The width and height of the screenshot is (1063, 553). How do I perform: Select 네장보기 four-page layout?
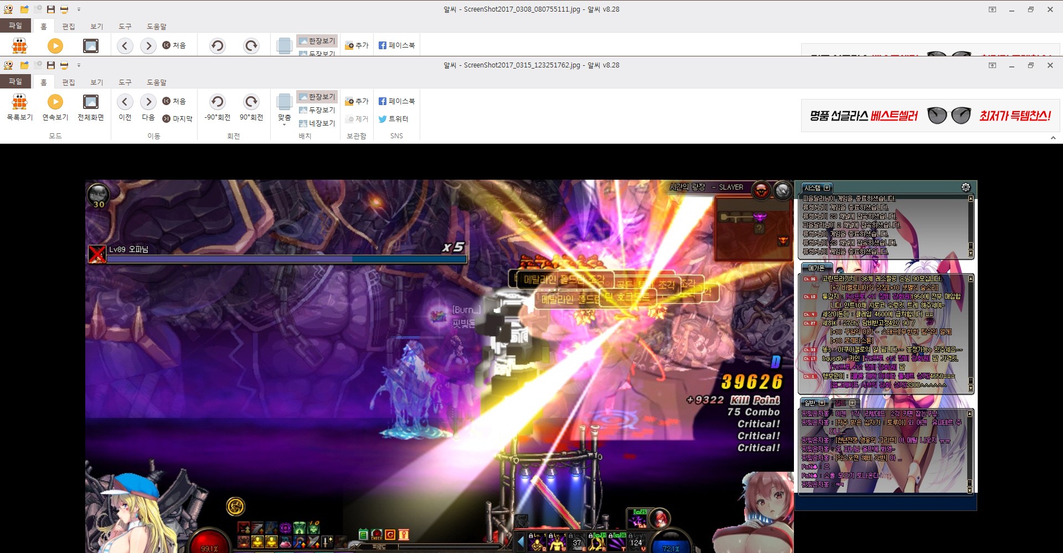(317, 123)
